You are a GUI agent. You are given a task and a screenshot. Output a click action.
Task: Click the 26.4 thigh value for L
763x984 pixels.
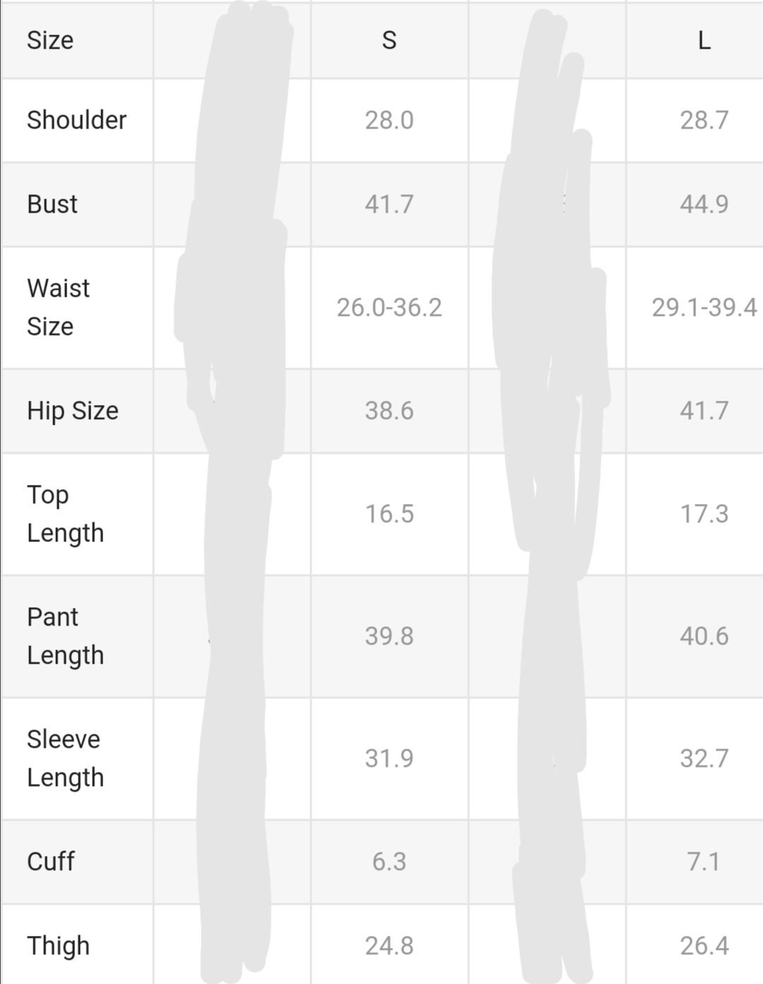[704, 946]
